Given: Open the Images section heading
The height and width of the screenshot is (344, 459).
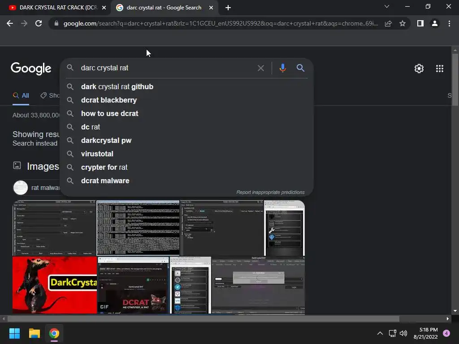Looking at the screenshot, I should pos(43,167).
